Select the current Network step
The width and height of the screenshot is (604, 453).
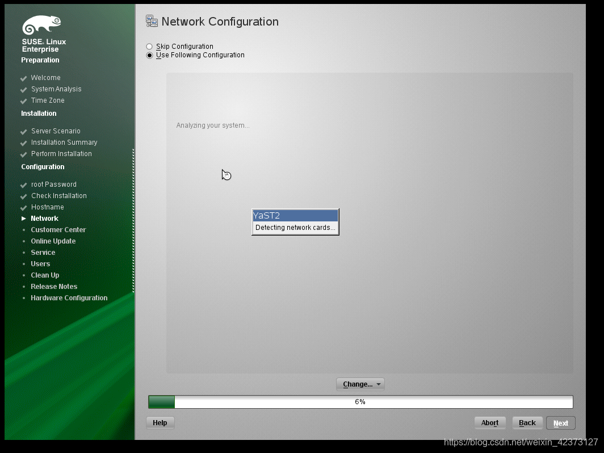pos(45,219)
